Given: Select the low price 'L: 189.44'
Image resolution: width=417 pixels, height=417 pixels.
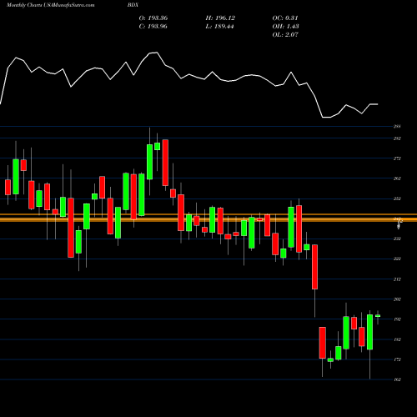Looking at the screenshot, I should click(x=219, y=27).
